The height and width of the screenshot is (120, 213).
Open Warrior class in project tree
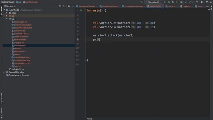point(17,66)
